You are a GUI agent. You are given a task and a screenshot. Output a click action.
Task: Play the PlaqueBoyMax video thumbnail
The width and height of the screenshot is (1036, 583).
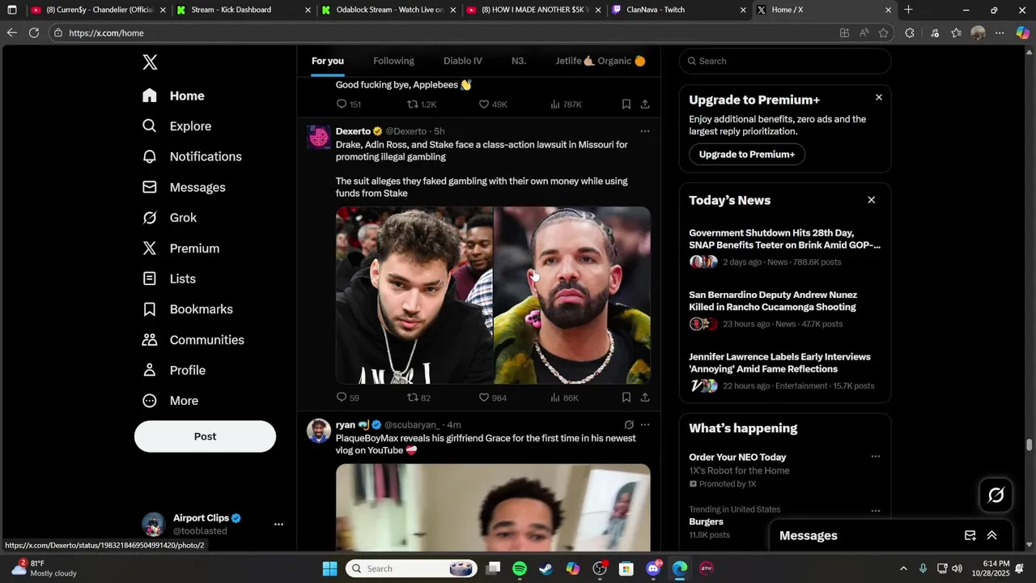[x=493, y=508]
